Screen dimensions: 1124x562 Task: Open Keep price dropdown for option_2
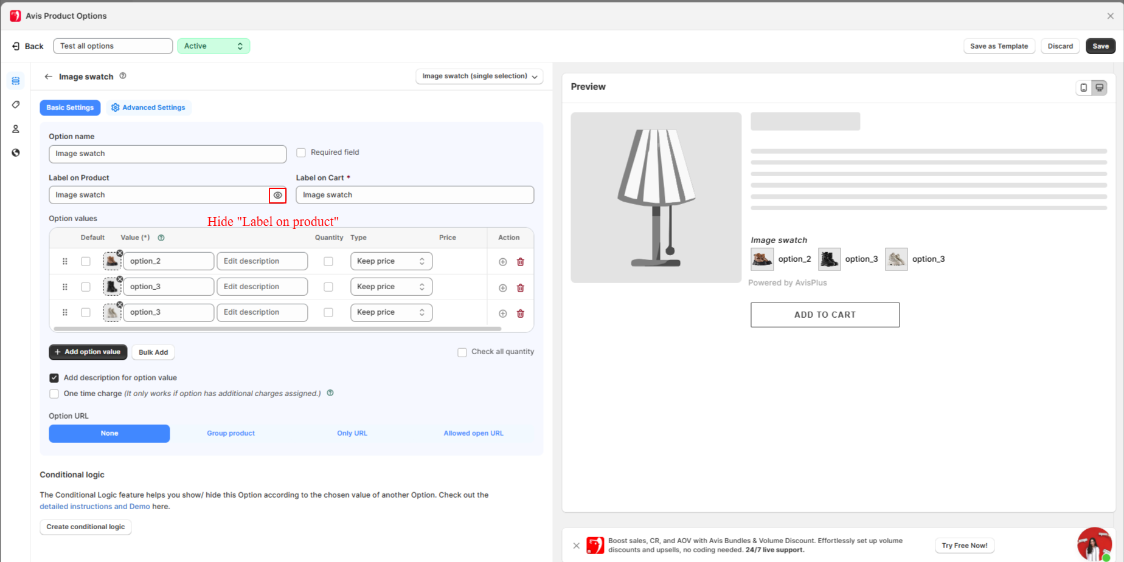tap(390, 261)
